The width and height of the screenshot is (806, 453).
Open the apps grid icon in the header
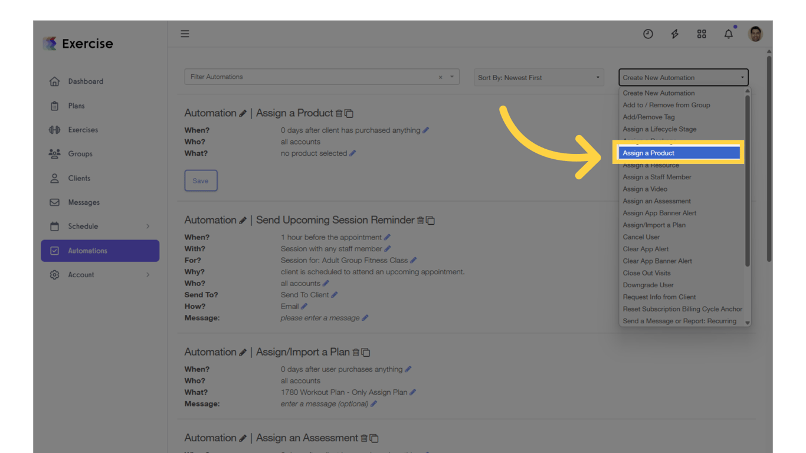point(702,34)
